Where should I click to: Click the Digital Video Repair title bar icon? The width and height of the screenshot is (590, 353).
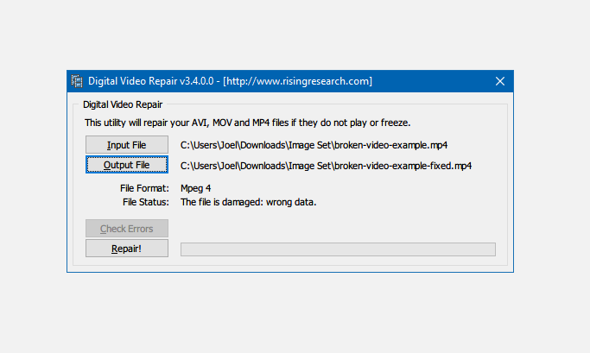[77, 81]
